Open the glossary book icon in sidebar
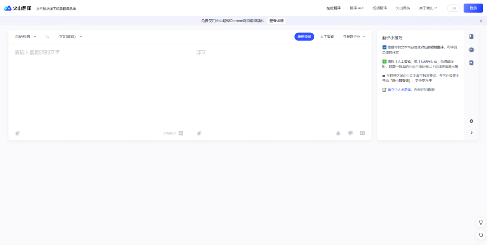487x245 pixels. 471,36
